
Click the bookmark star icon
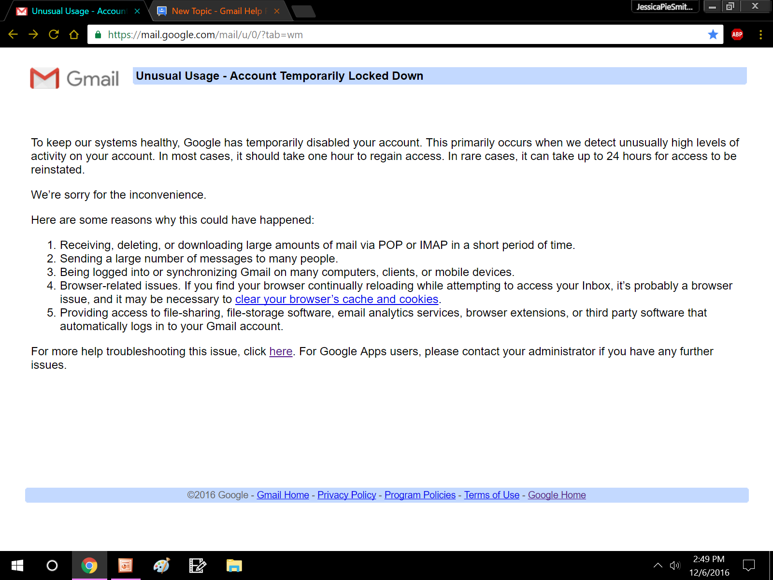click(713, 34)
